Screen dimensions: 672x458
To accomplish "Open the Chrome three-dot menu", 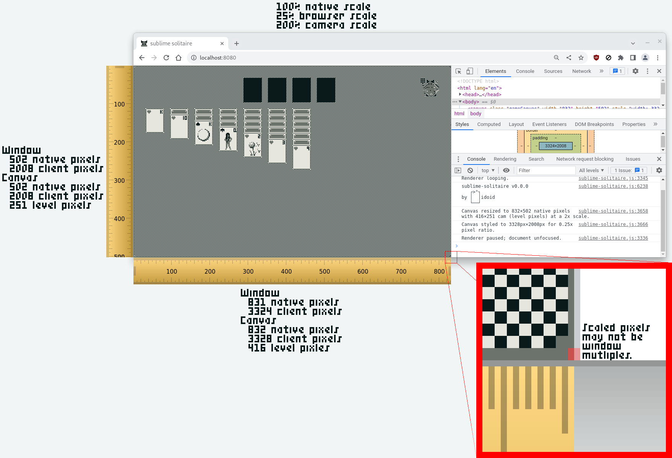I will 657,58.
